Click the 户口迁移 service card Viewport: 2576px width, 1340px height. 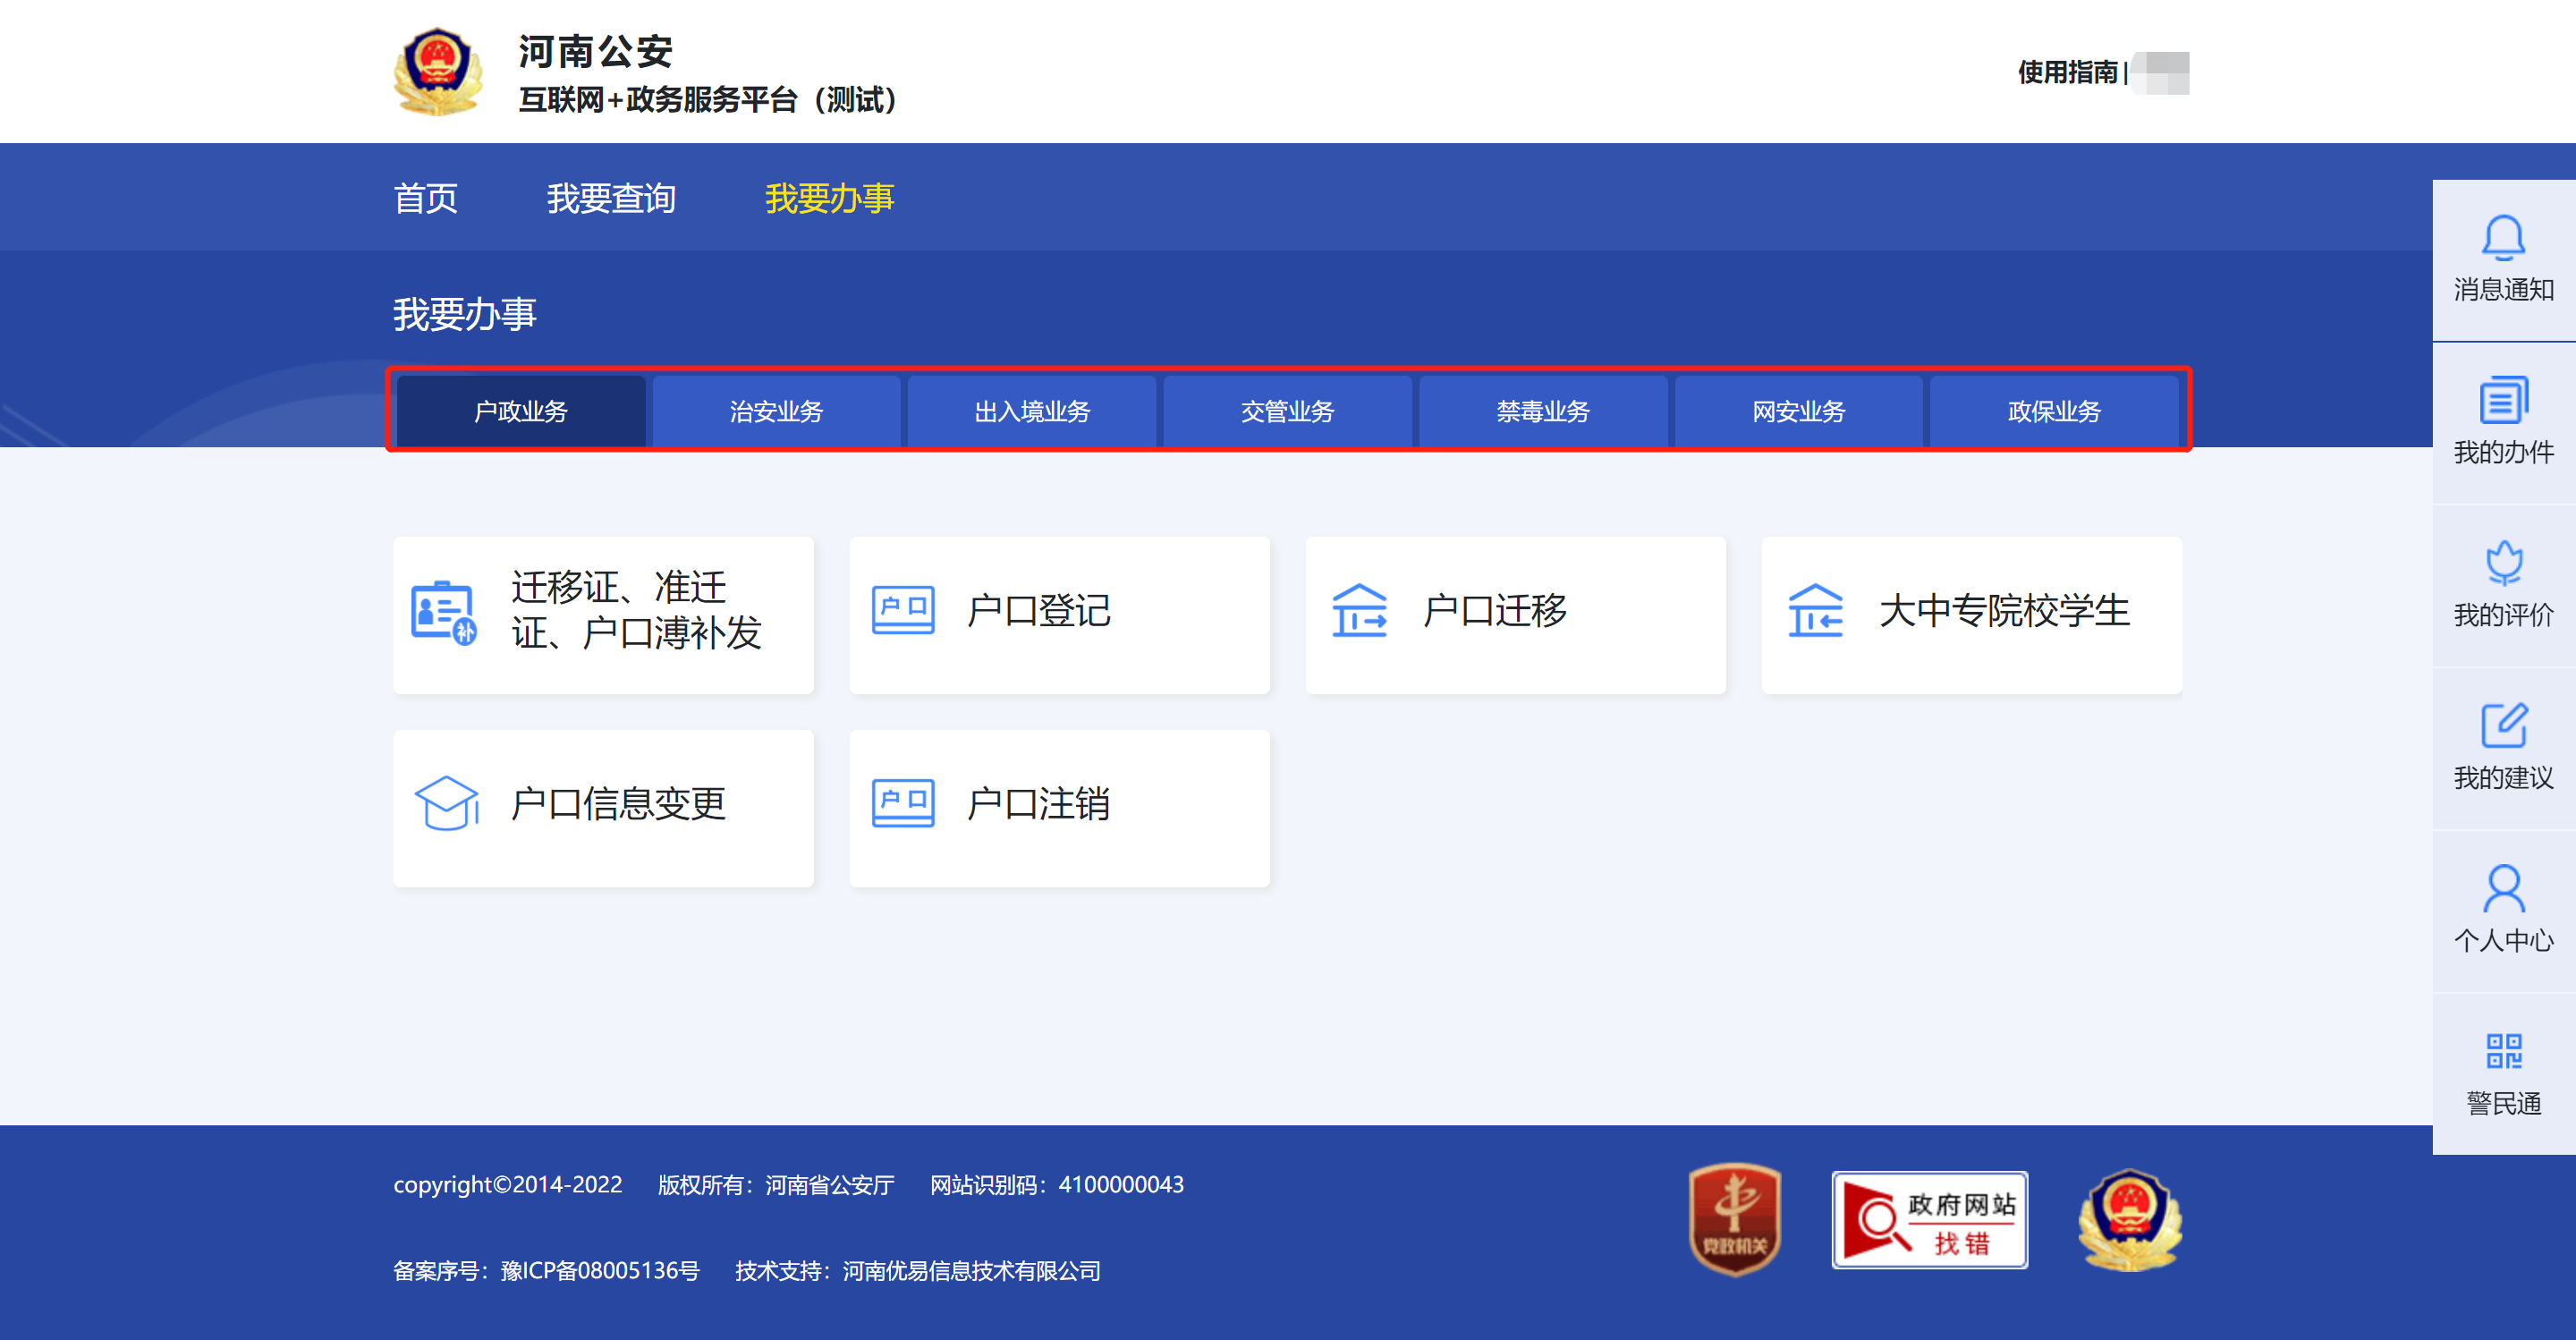1515,614
